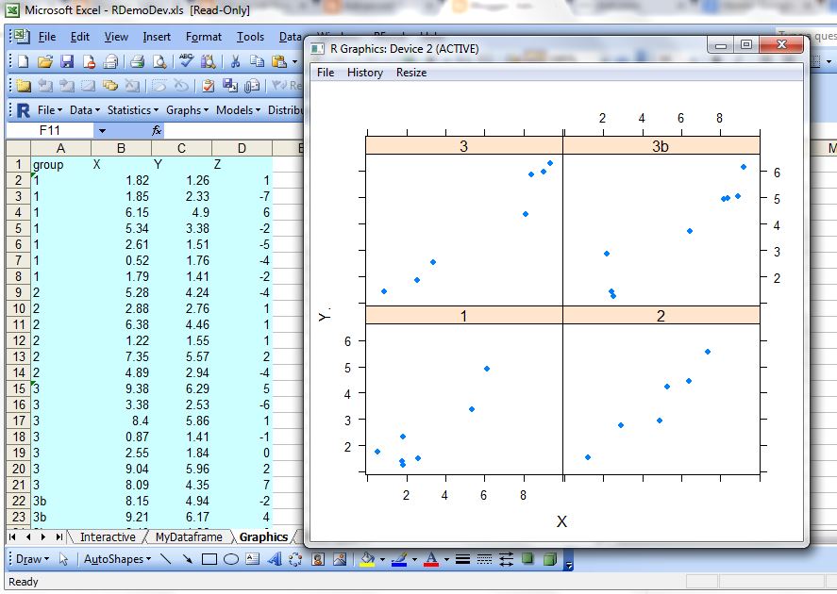
Task: Open the Excel View menu
Action: pyautogui.click(x=116, y=37)
